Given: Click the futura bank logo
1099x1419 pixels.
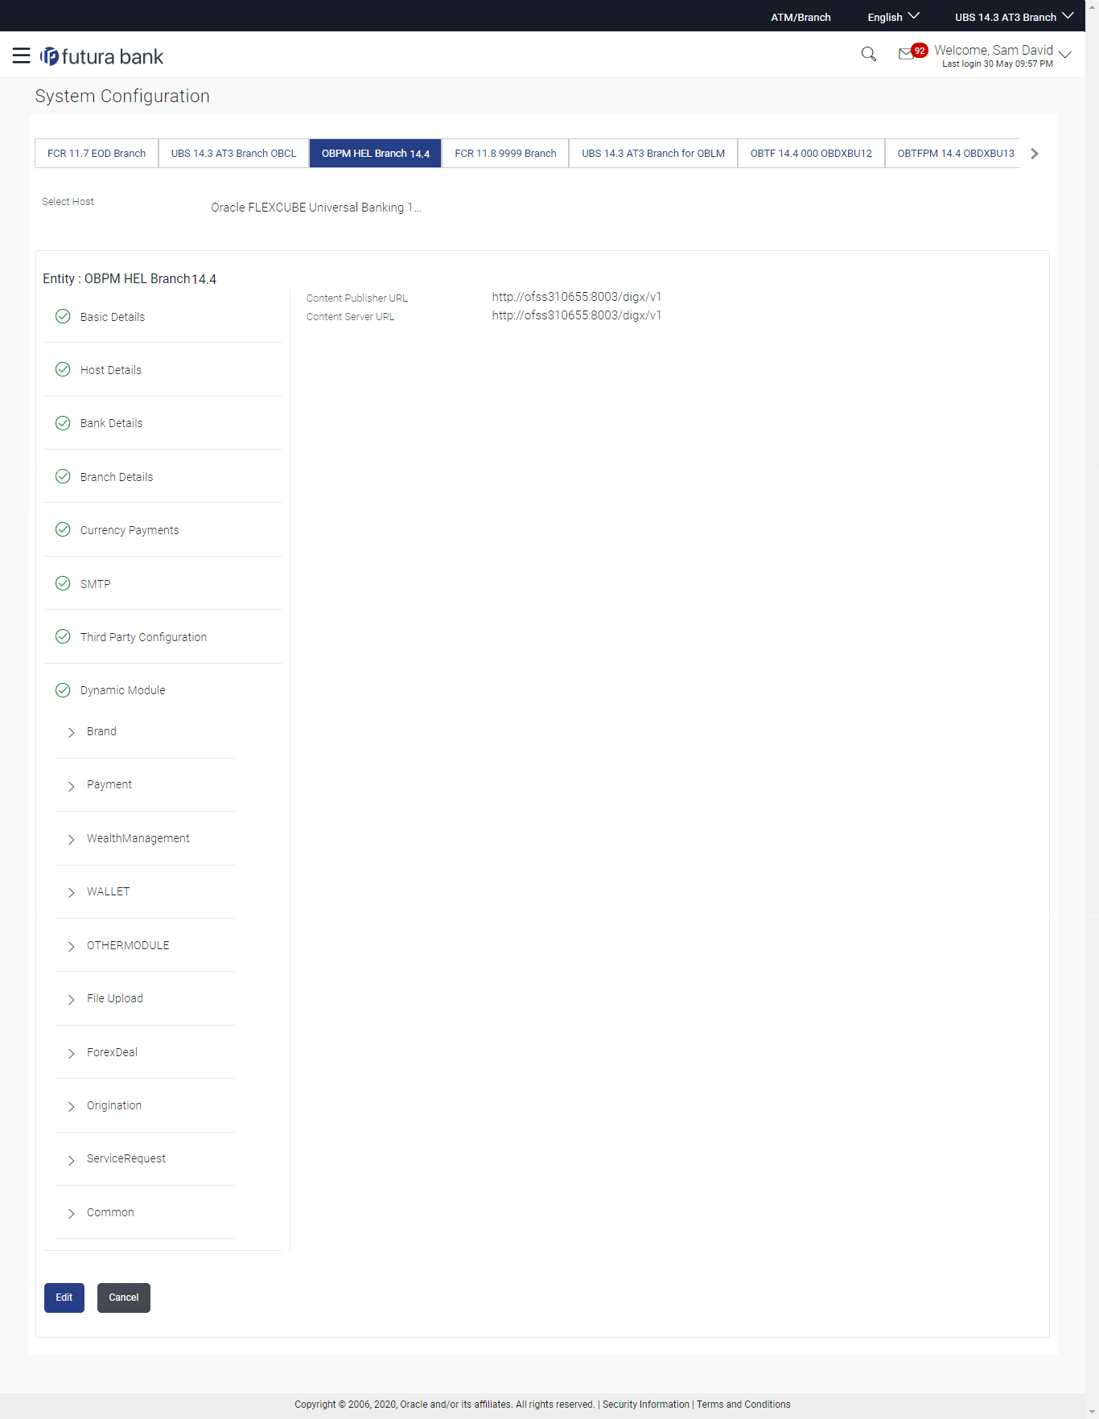Looking at the screenshot, I should point(102,56).
